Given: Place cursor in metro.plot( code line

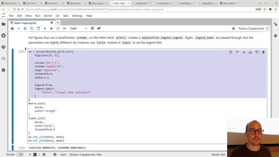Looking at the screenshot, I should pyautogui.click(x=37, y=103).
